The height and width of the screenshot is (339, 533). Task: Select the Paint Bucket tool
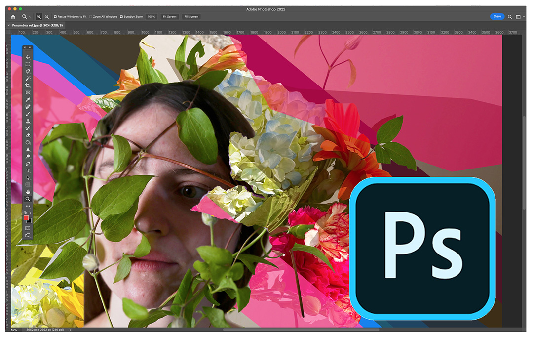pyautogui.click(x=28, y=142)
